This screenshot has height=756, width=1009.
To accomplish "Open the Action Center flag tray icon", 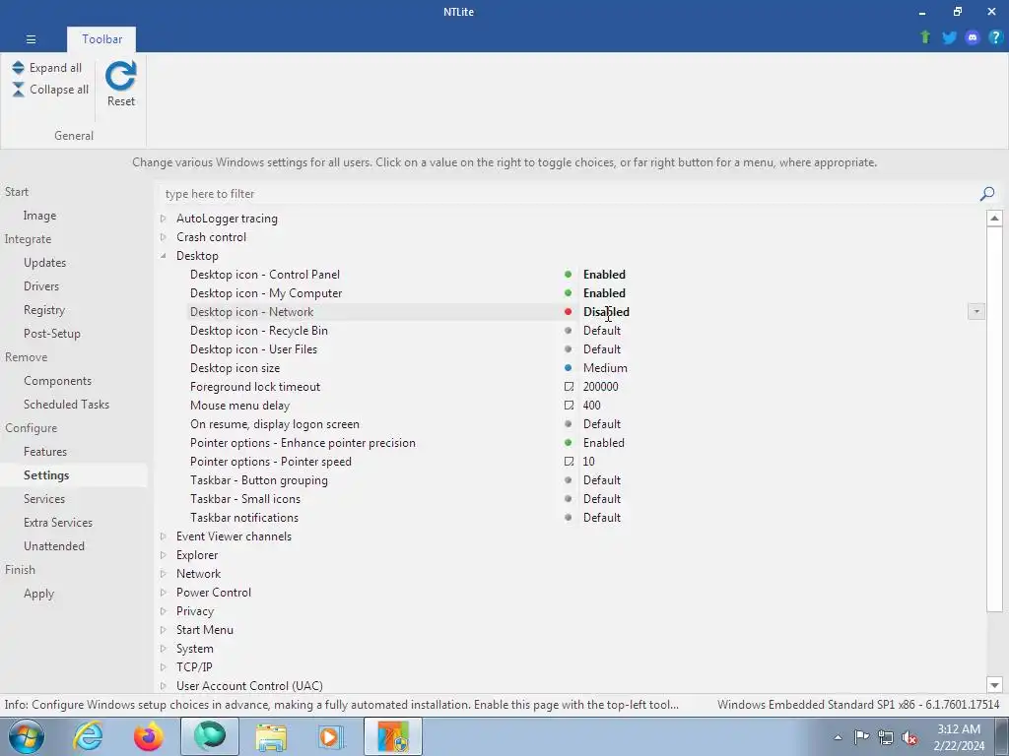I will click(x=861, y=737).
